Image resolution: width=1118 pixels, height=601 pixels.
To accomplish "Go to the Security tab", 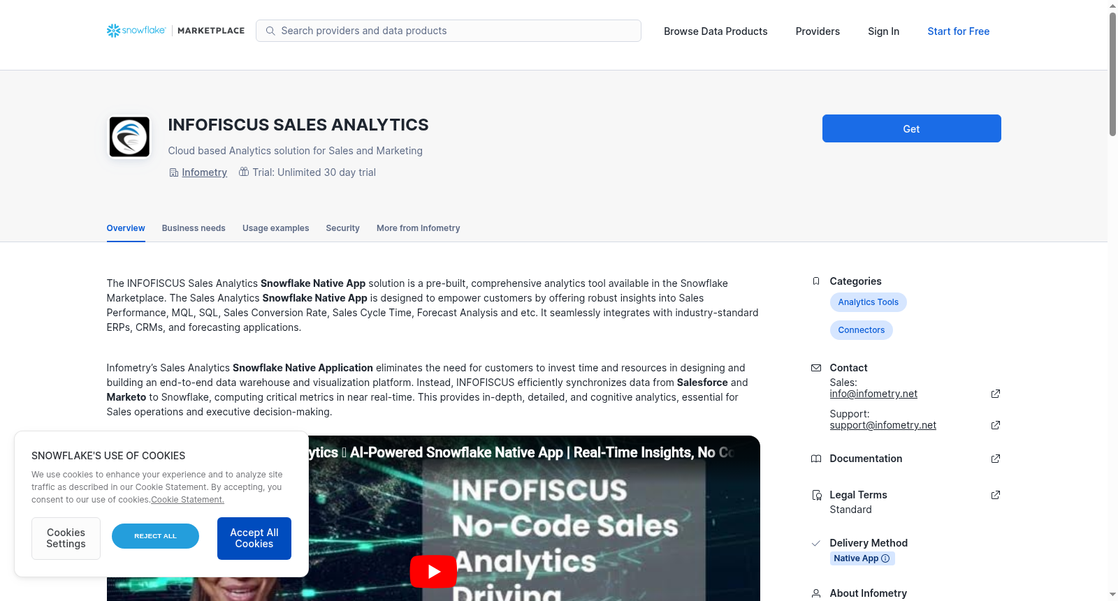I will [342, 228].
